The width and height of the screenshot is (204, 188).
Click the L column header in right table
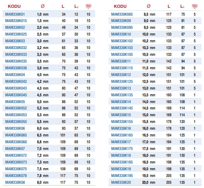(x=169, y=6)
